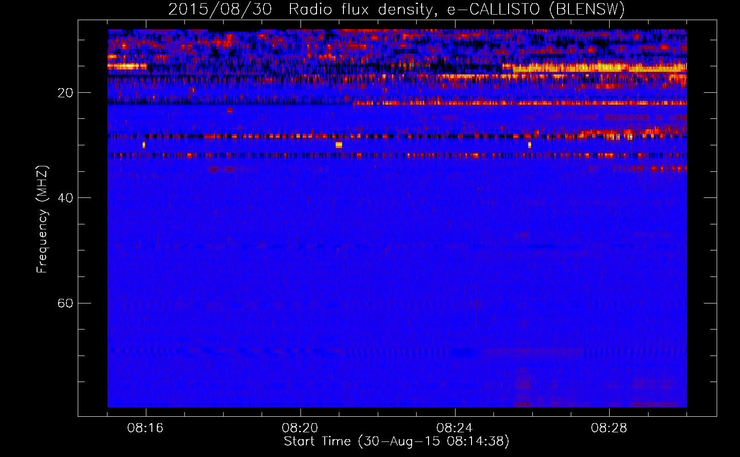
Task: Click the 08:20 time tick label
Action: point(300,428)
